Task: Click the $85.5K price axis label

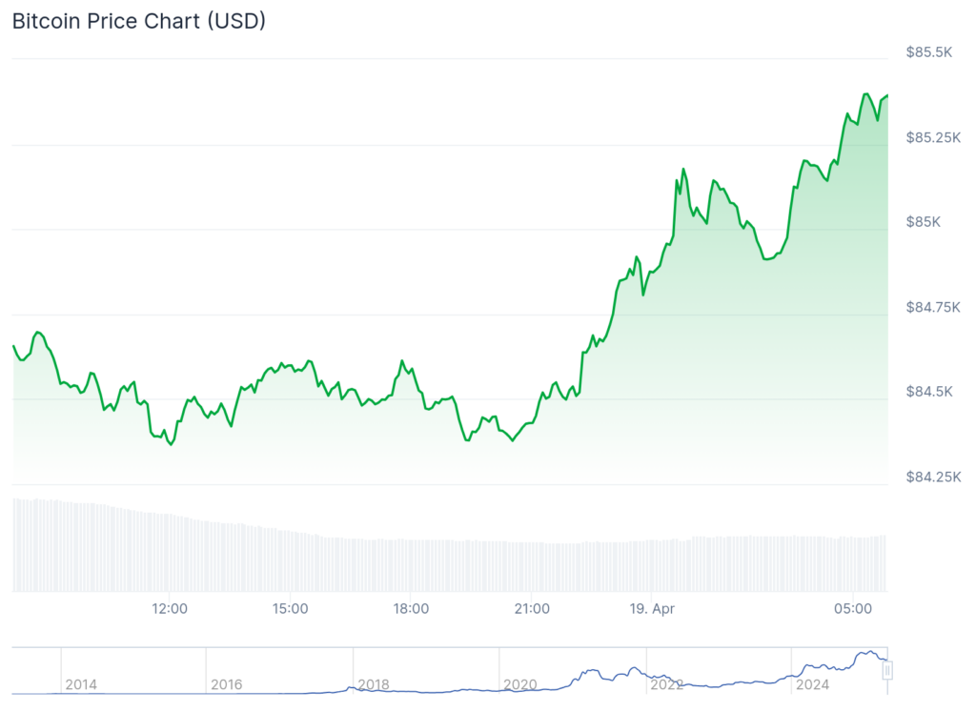Action: pyautogui.click(x=929, y=52)
